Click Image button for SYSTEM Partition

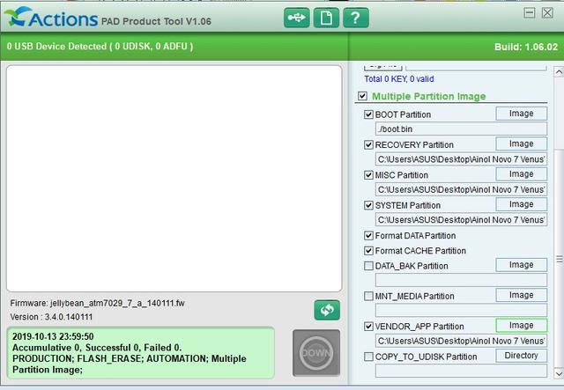[521, 204]
